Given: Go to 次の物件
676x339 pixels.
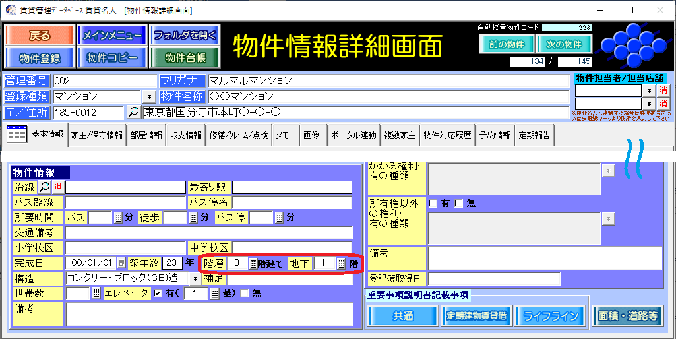Looking at the screenshot, I should (564, 45).
